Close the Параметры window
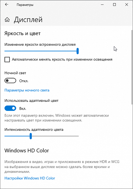 point(127,5)
